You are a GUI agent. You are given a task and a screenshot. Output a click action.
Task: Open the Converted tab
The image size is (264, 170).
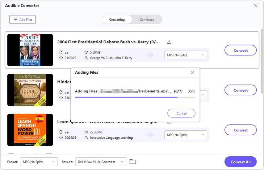[x=147, y=20]
